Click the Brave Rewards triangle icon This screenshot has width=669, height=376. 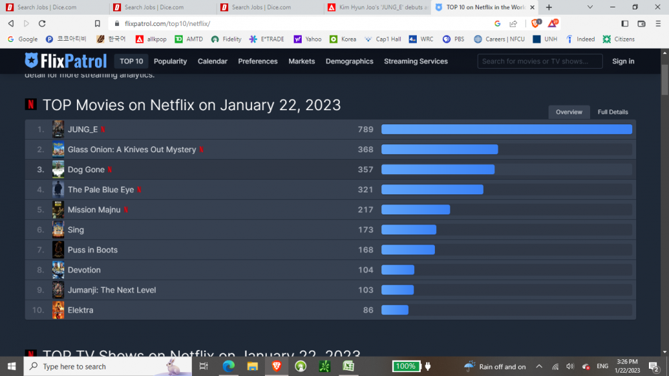tap(553, 23)
